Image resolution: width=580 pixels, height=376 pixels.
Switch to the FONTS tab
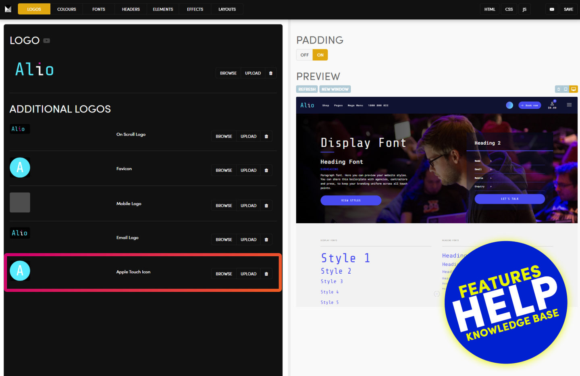98,9
